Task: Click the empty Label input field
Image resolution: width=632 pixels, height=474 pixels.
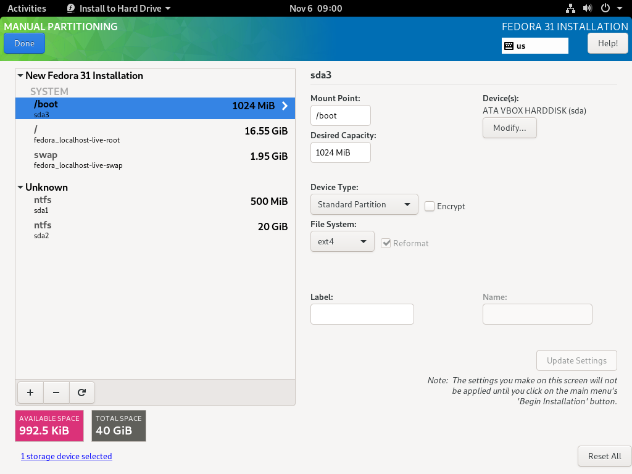Action: coord(362,314)
